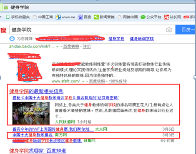
Task: Click the 健身学校 suggested search link
Action: pyautogui.click(x=116, y=39)
